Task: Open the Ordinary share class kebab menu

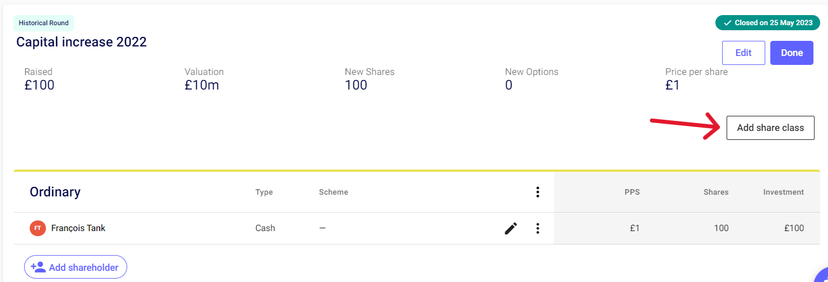Action: (538, 192)
